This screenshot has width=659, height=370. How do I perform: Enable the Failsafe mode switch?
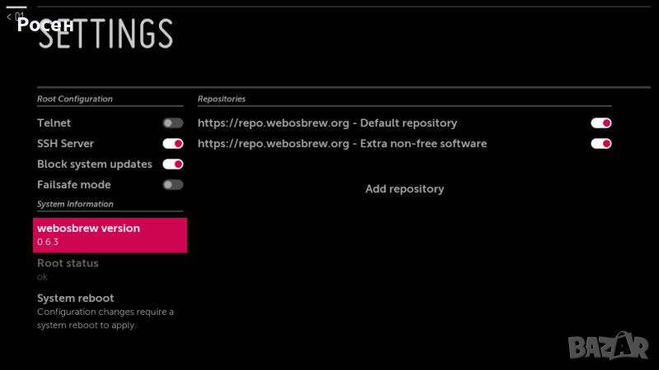[x=172, y=185]
